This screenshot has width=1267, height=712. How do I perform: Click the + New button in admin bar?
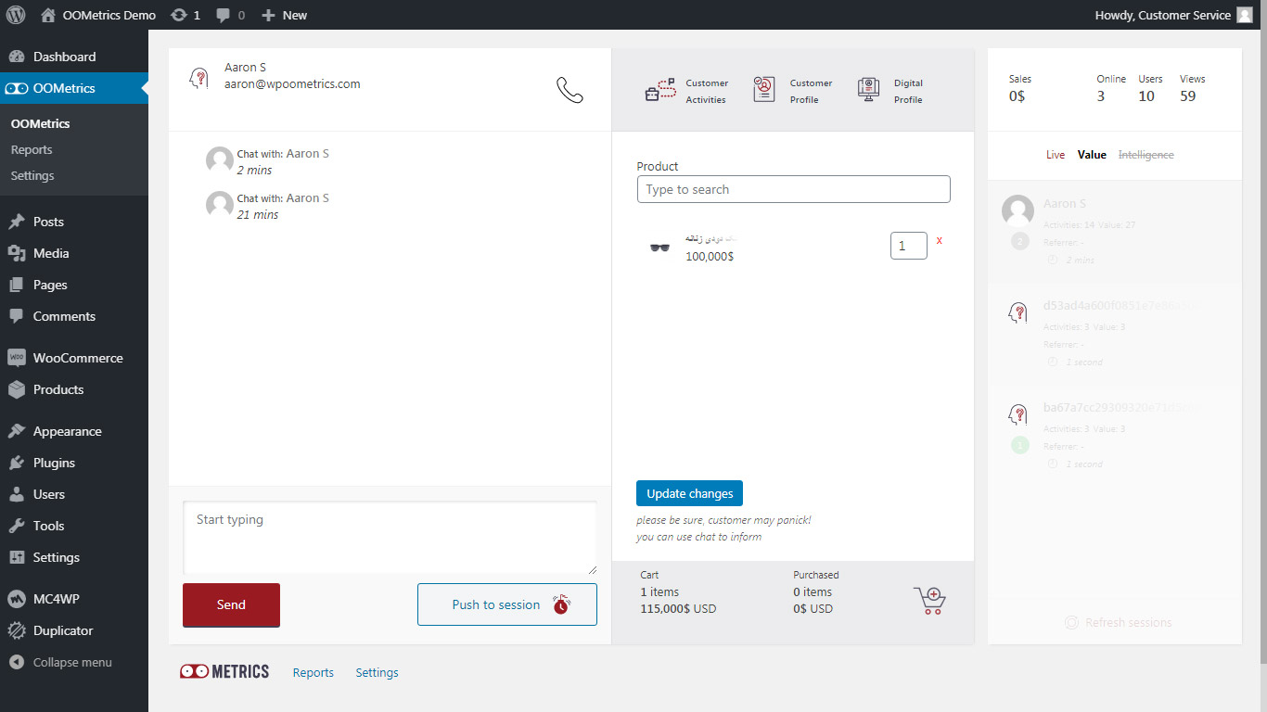[284, 15]
